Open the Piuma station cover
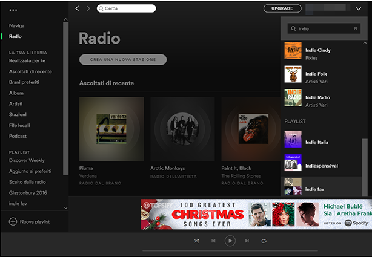This screenshot has width=372, height=257. pos(111,129)
